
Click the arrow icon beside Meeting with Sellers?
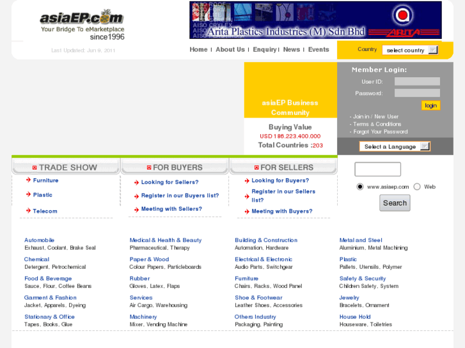click(x=136, y=209)
